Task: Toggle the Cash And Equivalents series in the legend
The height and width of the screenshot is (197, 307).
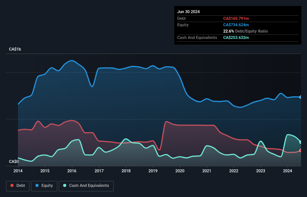Action: (x=86, y=186)
